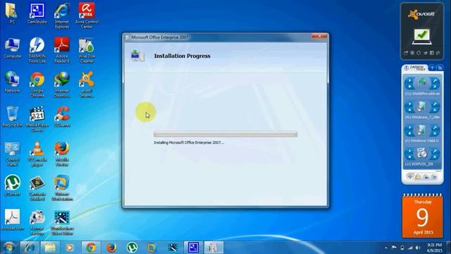This screenshot has width=451, height=254.
Task: Open VMware Workstation from the taskbar
Action: pyautogui.click(x=152, y=248)
